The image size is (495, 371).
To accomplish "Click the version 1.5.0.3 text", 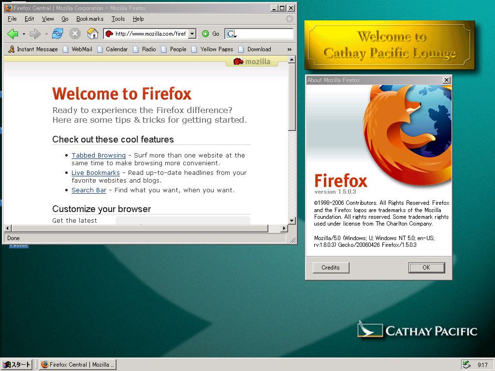I will pyautogui.click(x=335, y=192).
